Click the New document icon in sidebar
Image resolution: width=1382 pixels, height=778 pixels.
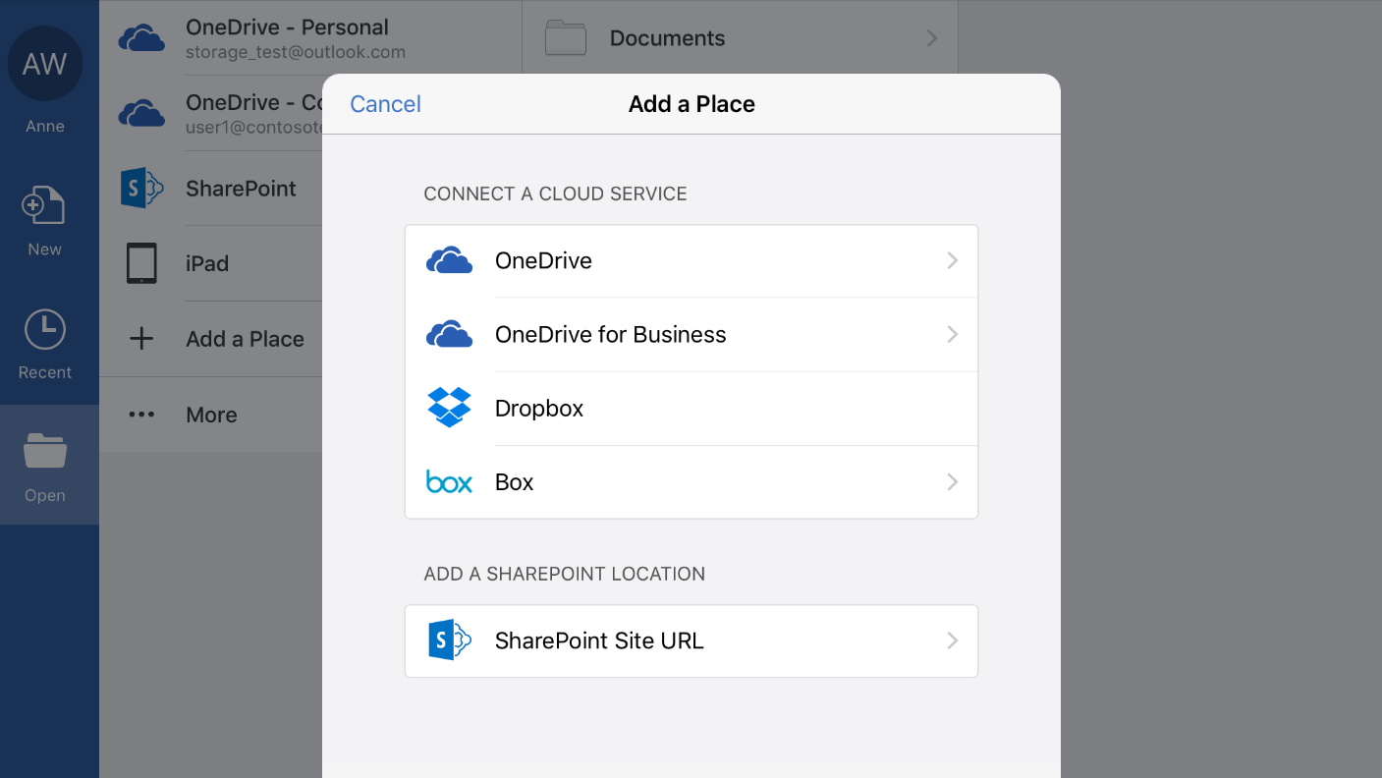(x=43, y=203)
